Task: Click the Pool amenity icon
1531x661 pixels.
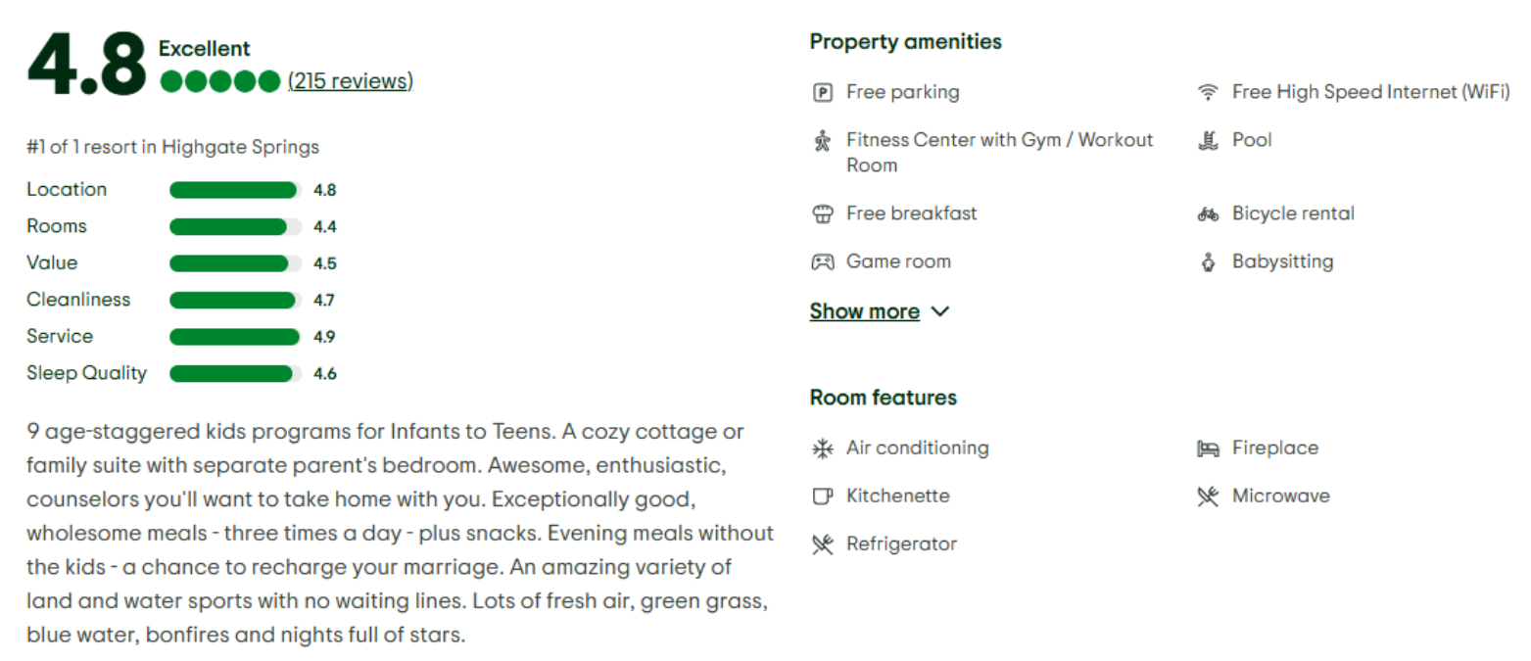Action: click(x=1208, y=141)
